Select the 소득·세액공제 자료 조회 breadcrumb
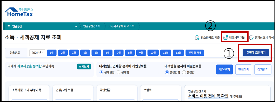The image size is (275, 102). click(x=121, y=26)
